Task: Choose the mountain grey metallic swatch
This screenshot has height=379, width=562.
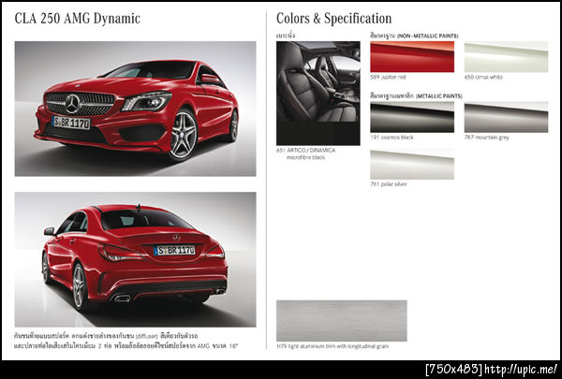Action: pos(506,117)
